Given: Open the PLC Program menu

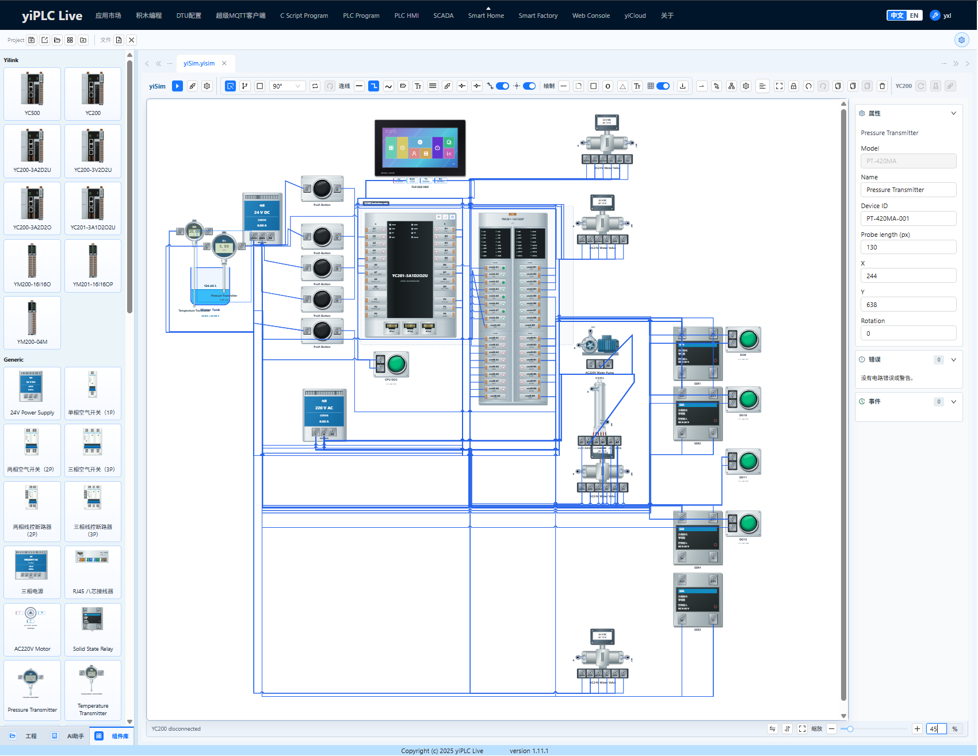Looking at the screenshot, I should [x=361, y=16].
